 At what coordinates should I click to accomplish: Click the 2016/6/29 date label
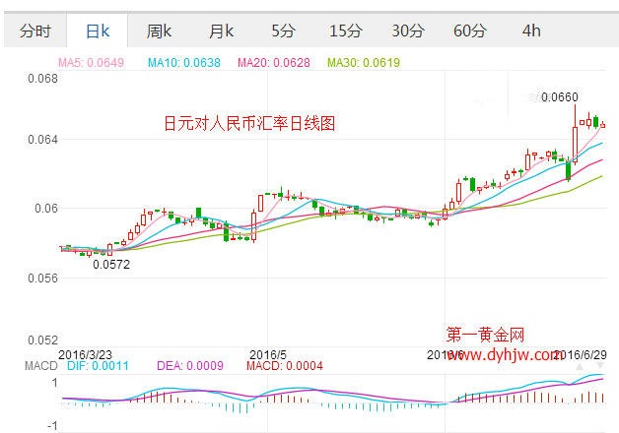[580, 354]
